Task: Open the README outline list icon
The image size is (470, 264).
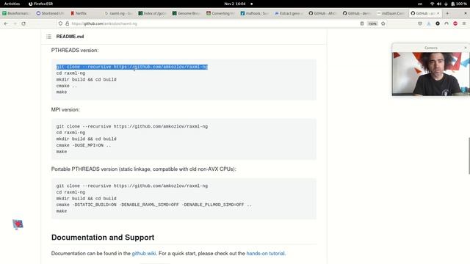Action: [49, 37]
